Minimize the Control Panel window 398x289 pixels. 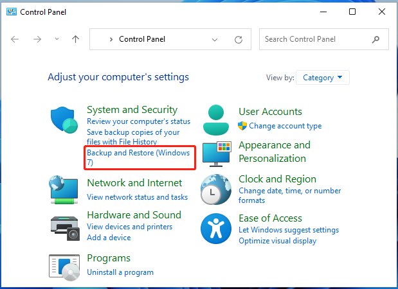pyautogui.click(x=323, y=12)
